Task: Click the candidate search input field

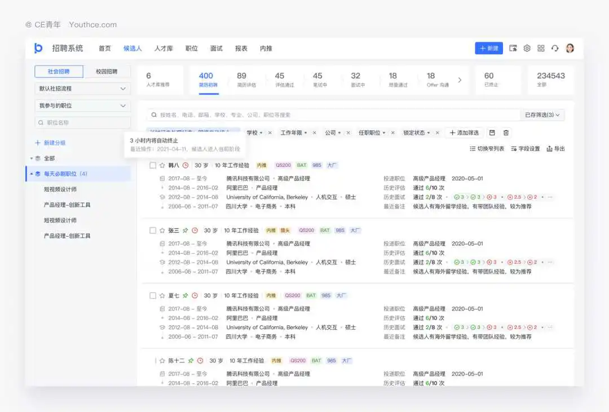Action: pos(333,115)
